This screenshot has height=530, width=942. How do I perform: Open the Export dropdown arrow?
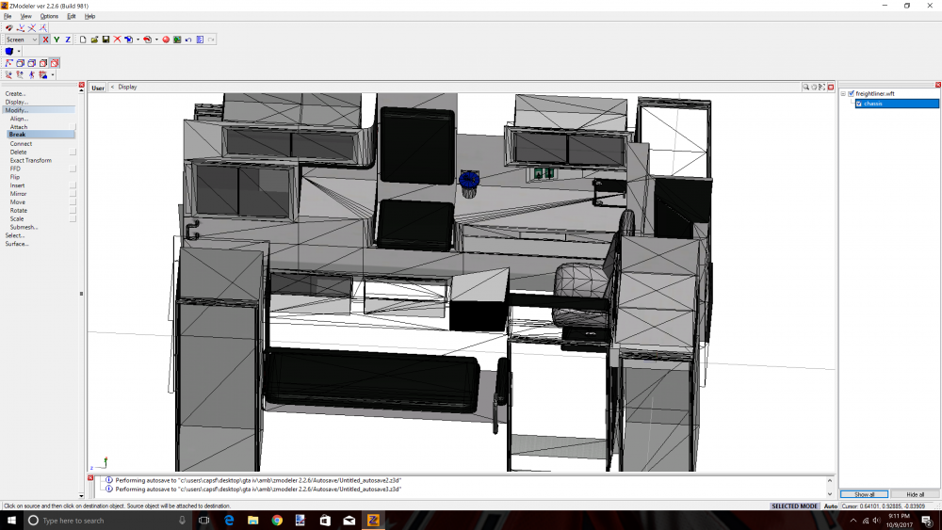coord(156,40)
